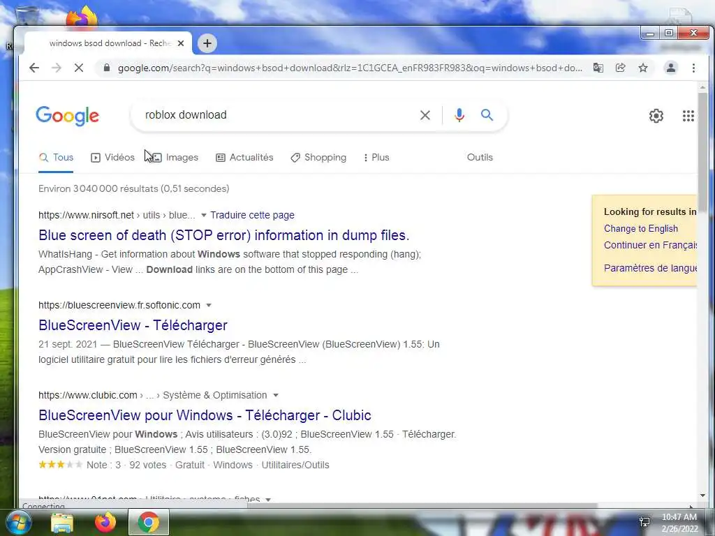This screenshot has height=536, width=715.
Task: Share this page via share icon
Action: [620, 68]
